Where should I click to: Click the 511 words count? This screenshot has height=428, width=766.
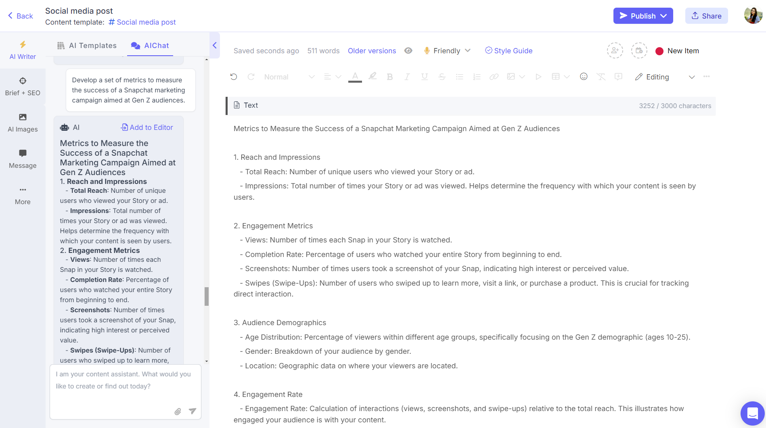pos(323,51)
